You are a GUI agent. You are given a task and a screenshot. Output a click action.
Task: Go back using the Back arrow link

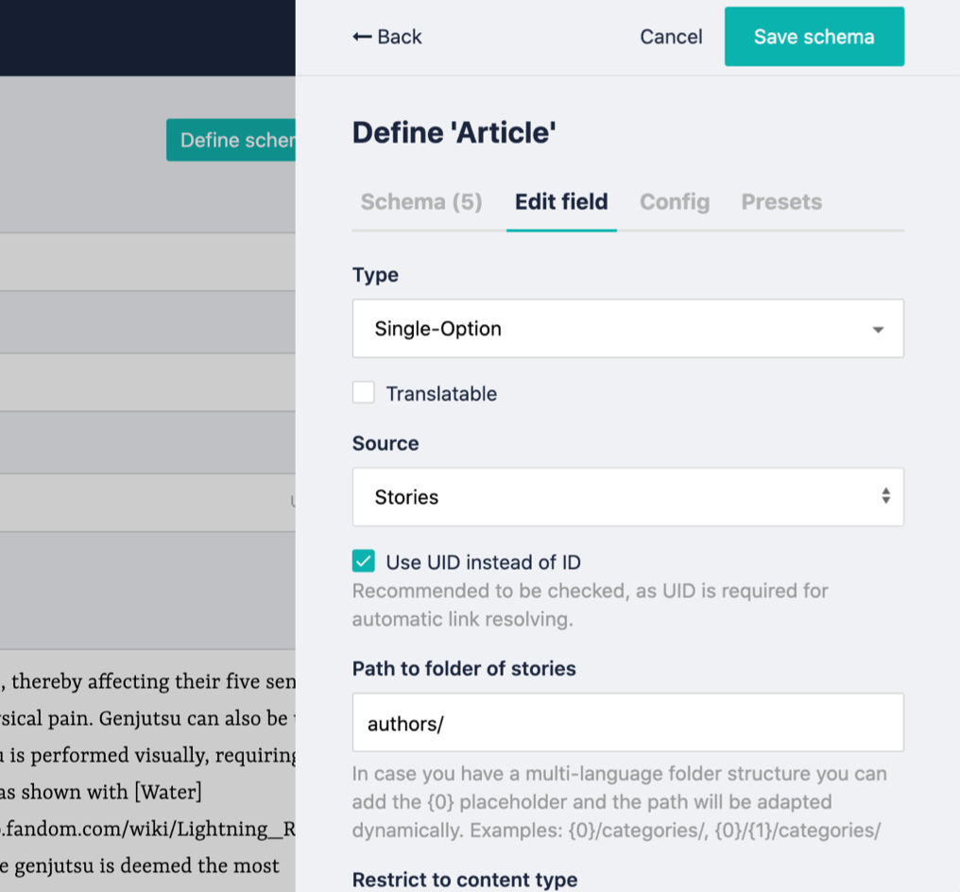[x=387, y=37]
